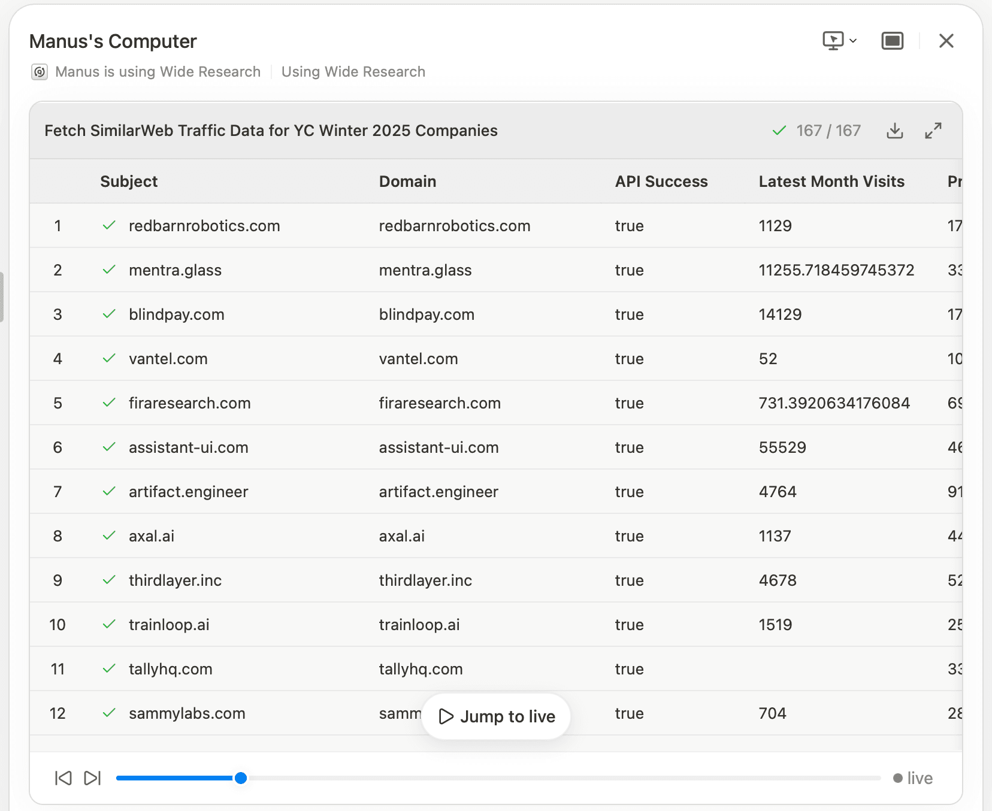Screen dimensions: 992x811
Task: Download the SimilarWeb traffic data table
Action: 895,131
